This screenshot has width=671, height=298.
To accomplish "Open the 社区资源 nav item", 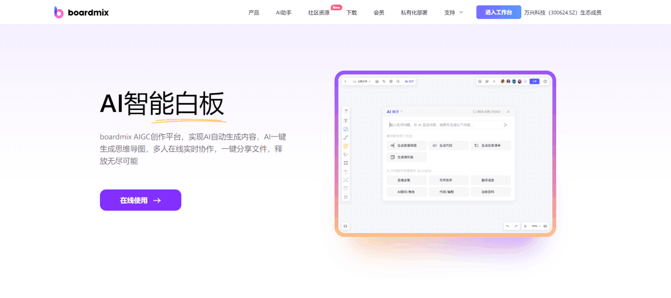I will click(319, 13).
